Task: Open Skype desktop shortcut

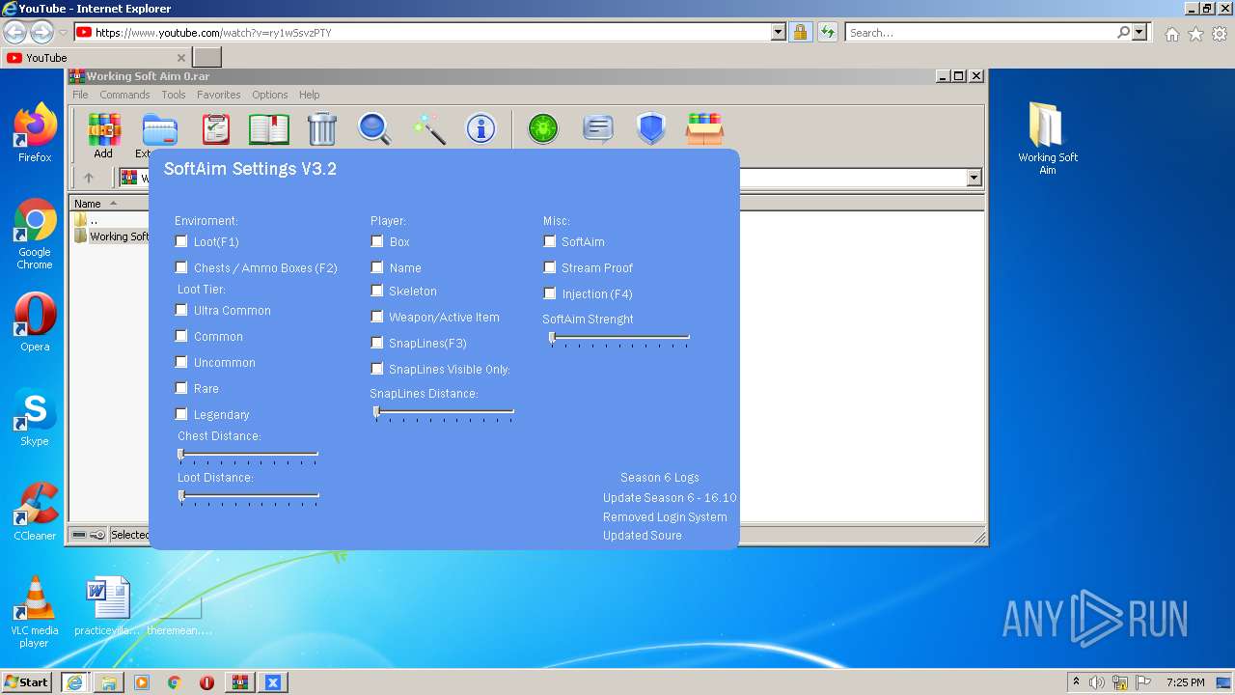Action: click(x=35, y=417)
